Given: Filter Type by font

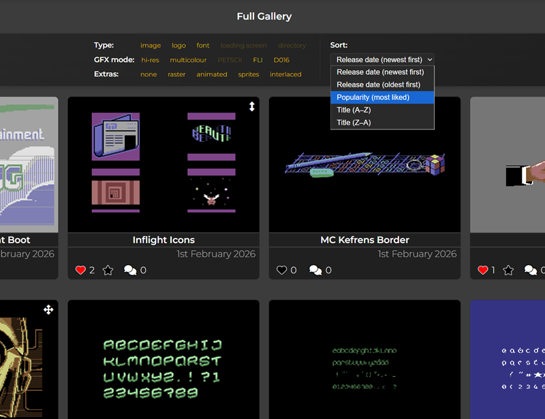Looking at the screenshot, I should (x=202, y=46).
